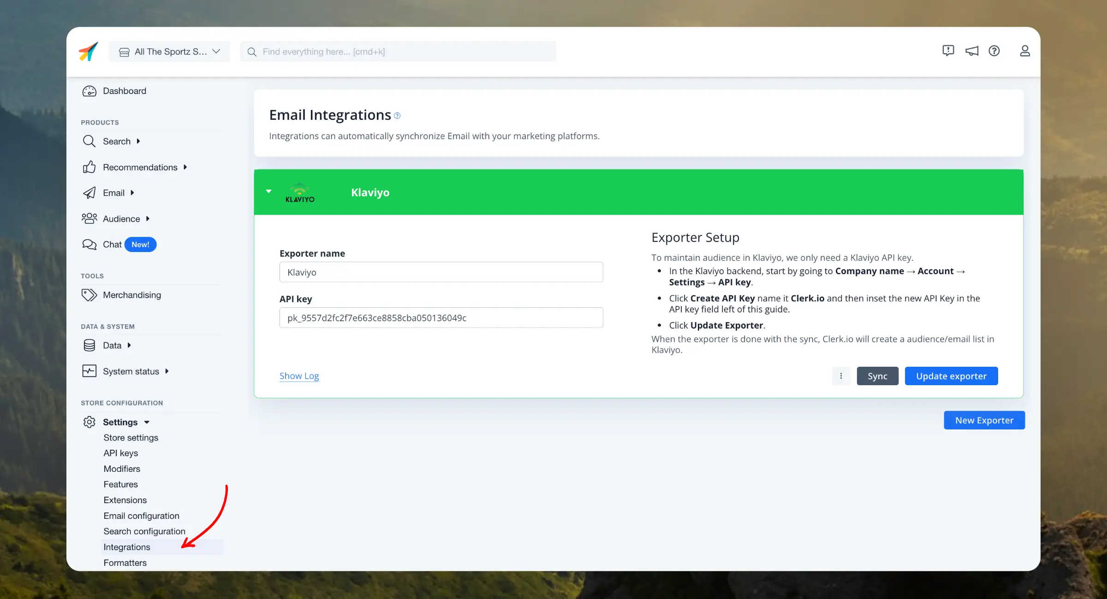Open Chat in sidebar
Image resolution: width=1107 pixels, height=599 pixels.
tap(112, 244)
